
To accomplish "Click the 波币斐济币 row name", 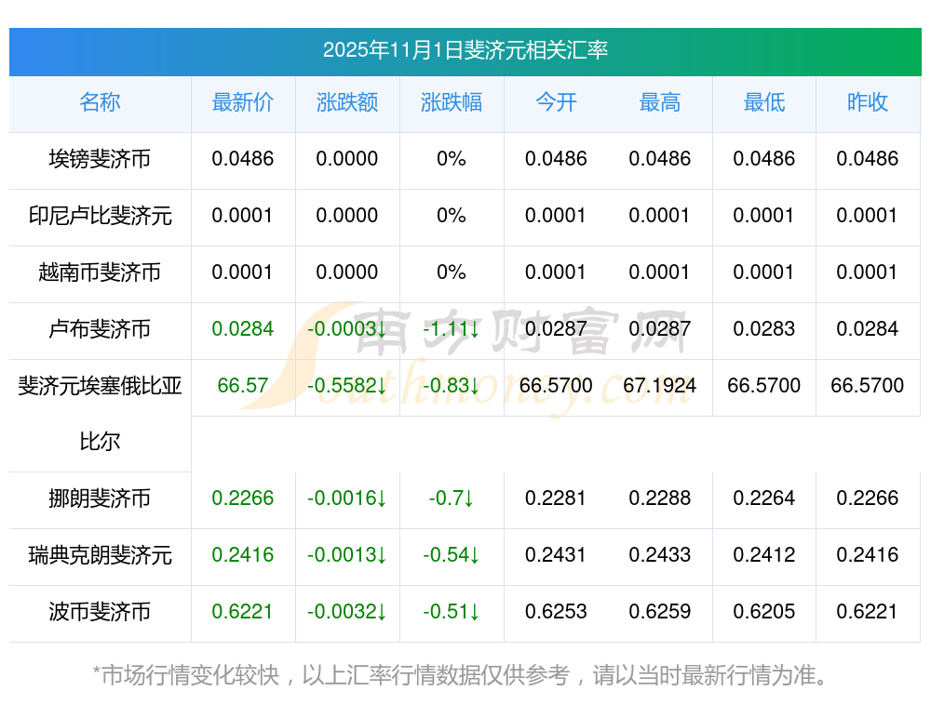I will pos(100,612).
